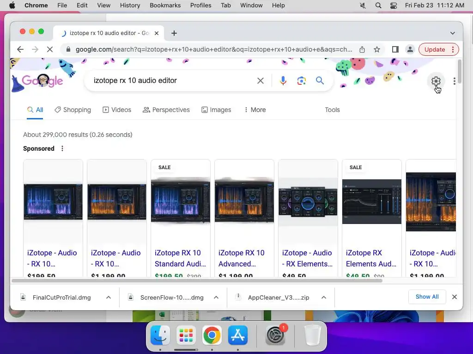
Task: Open the Apple menu
Action: click(12, 6)
